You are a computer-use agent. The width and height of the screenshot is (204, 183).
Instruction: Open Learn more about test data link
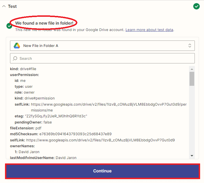tap(149, 30)
